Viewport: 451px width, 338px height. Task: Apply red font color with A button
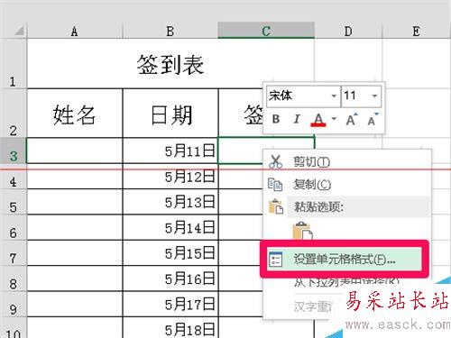[318, 120]
